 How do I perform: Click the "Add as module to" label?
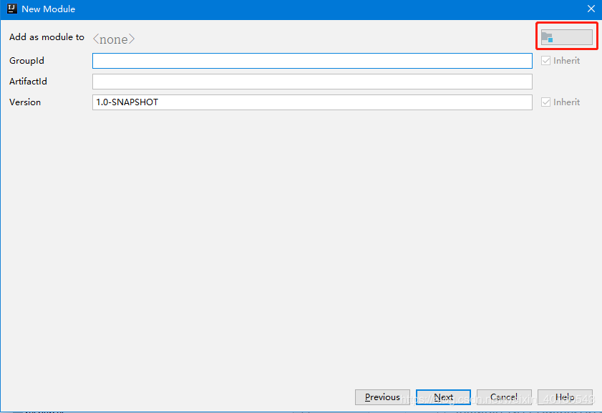[47, 37]
